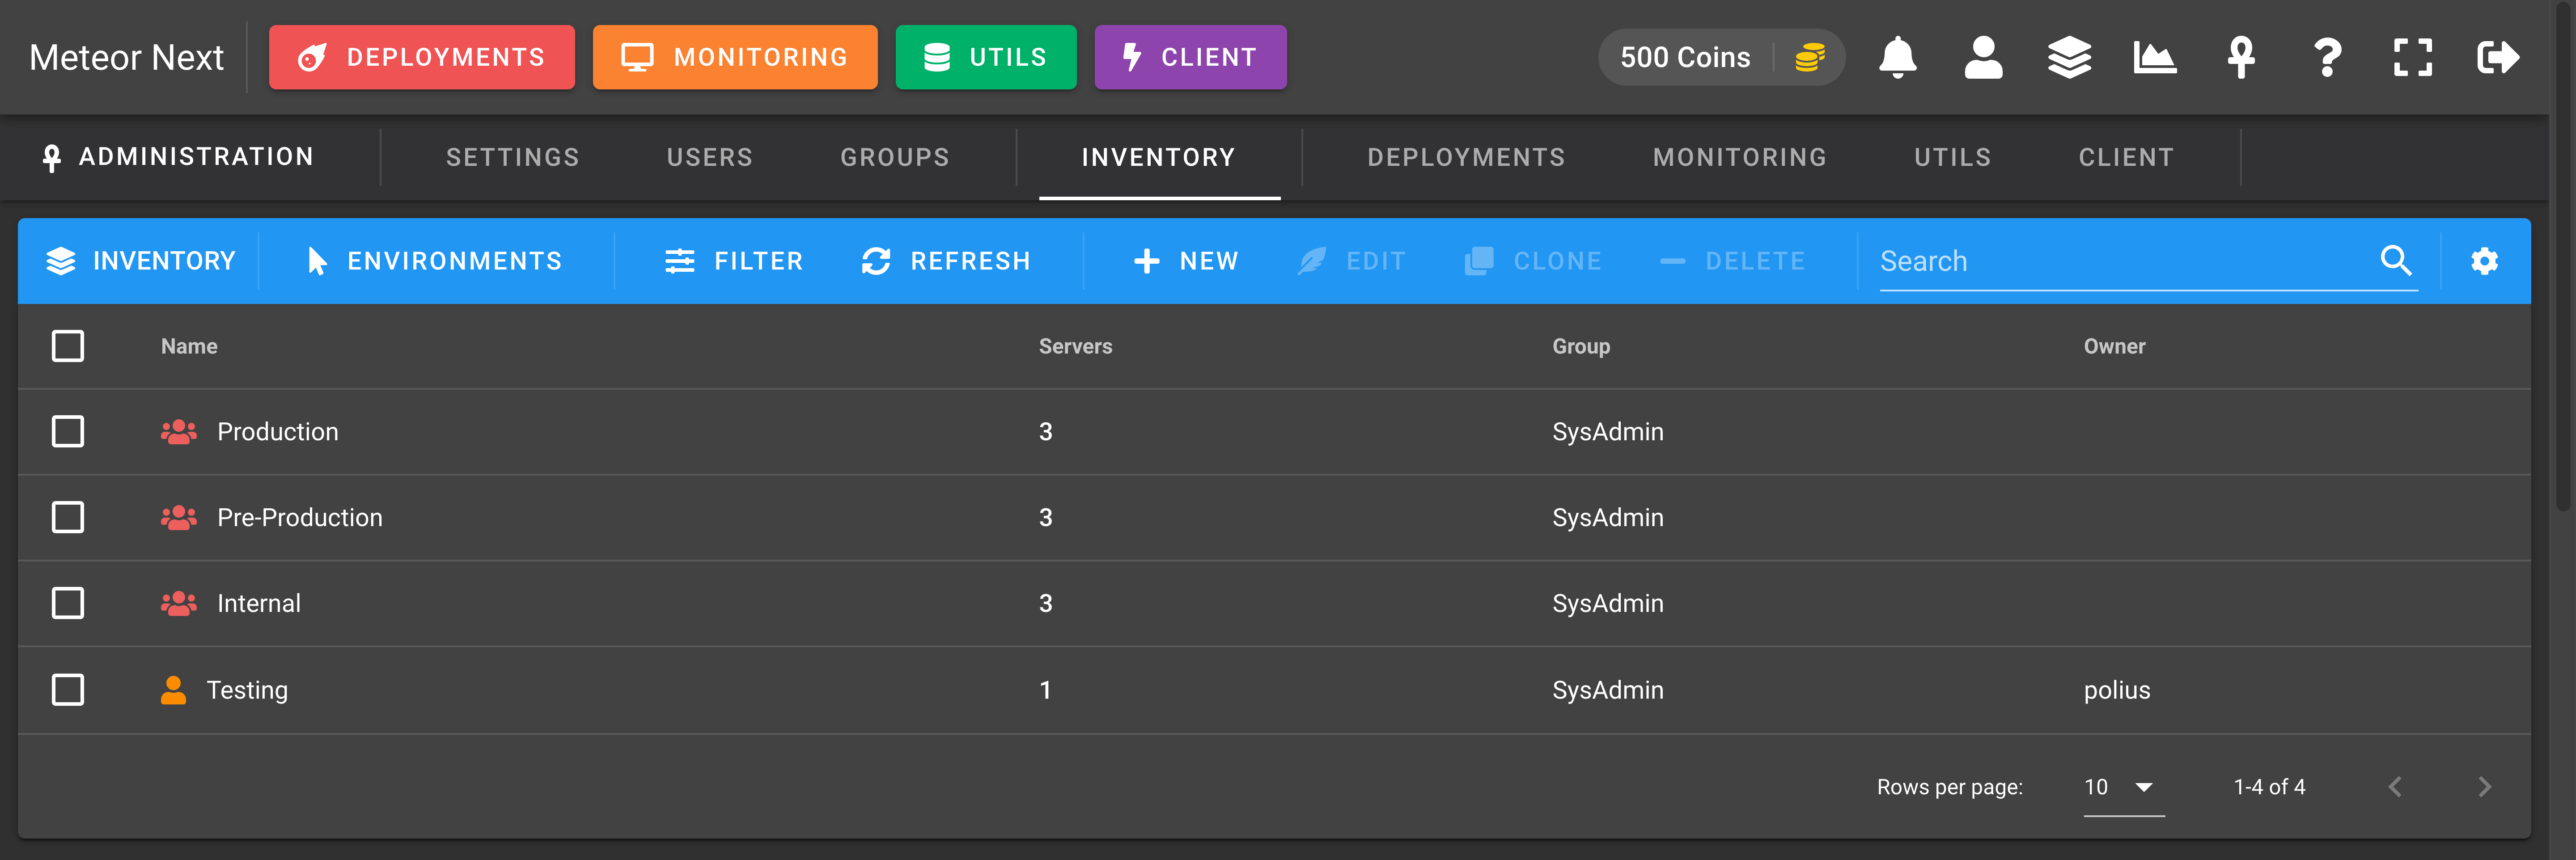Click the Refresh toolbar button
The width and height of the screenshot is (2576, 860).
point(946,261)
